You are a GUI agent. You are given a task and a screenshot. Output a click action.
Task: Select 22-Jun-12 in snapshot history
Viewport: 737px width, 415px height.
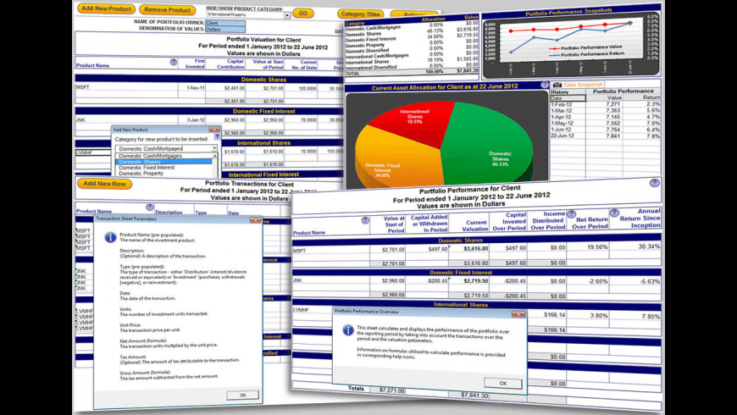click(561, 136)
